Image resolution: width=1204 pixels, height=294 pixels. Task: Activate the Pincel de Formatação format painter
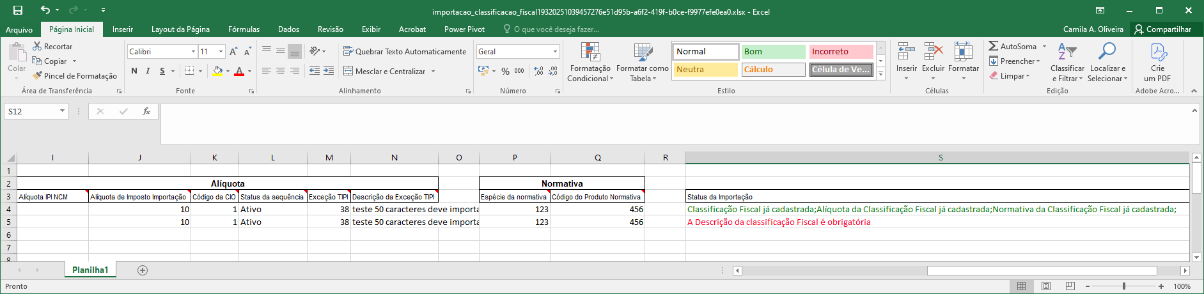pyautogui.click(x=75, y=76)
